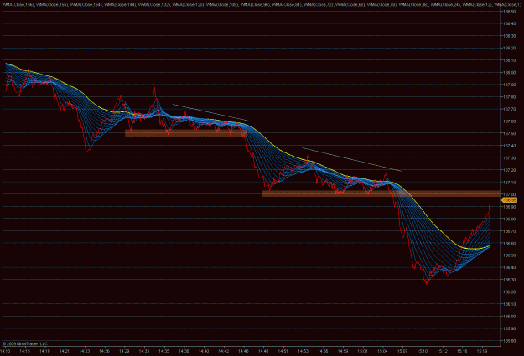This screenshot has width=524, height=356.
Task: Click the 137.00 price axis label
Action: coord(509,194)
